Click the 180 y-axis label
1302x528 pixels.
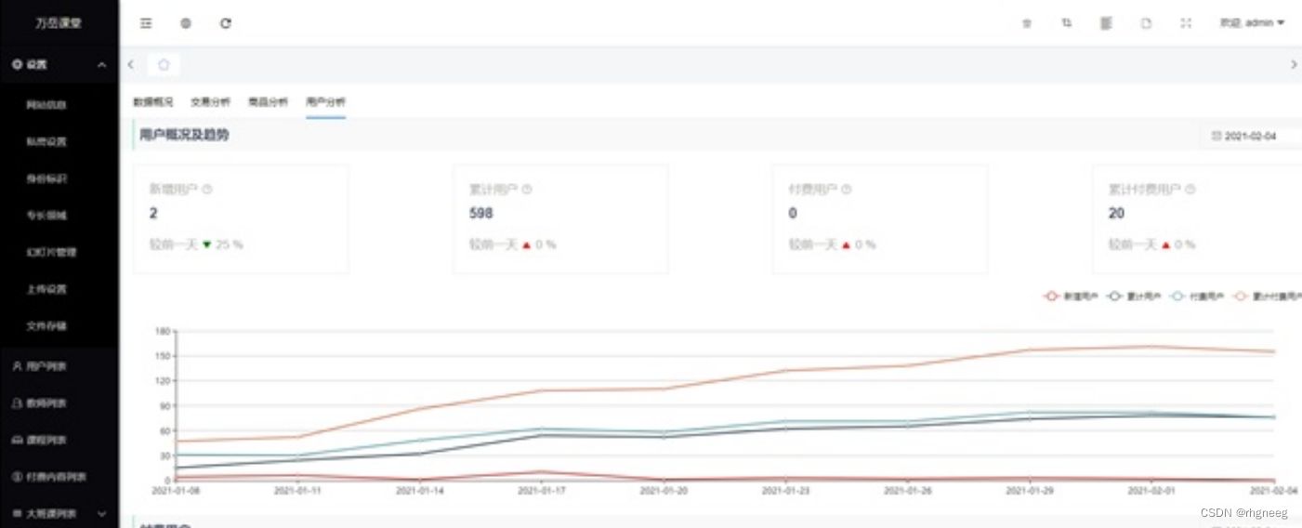click(162, 331)
